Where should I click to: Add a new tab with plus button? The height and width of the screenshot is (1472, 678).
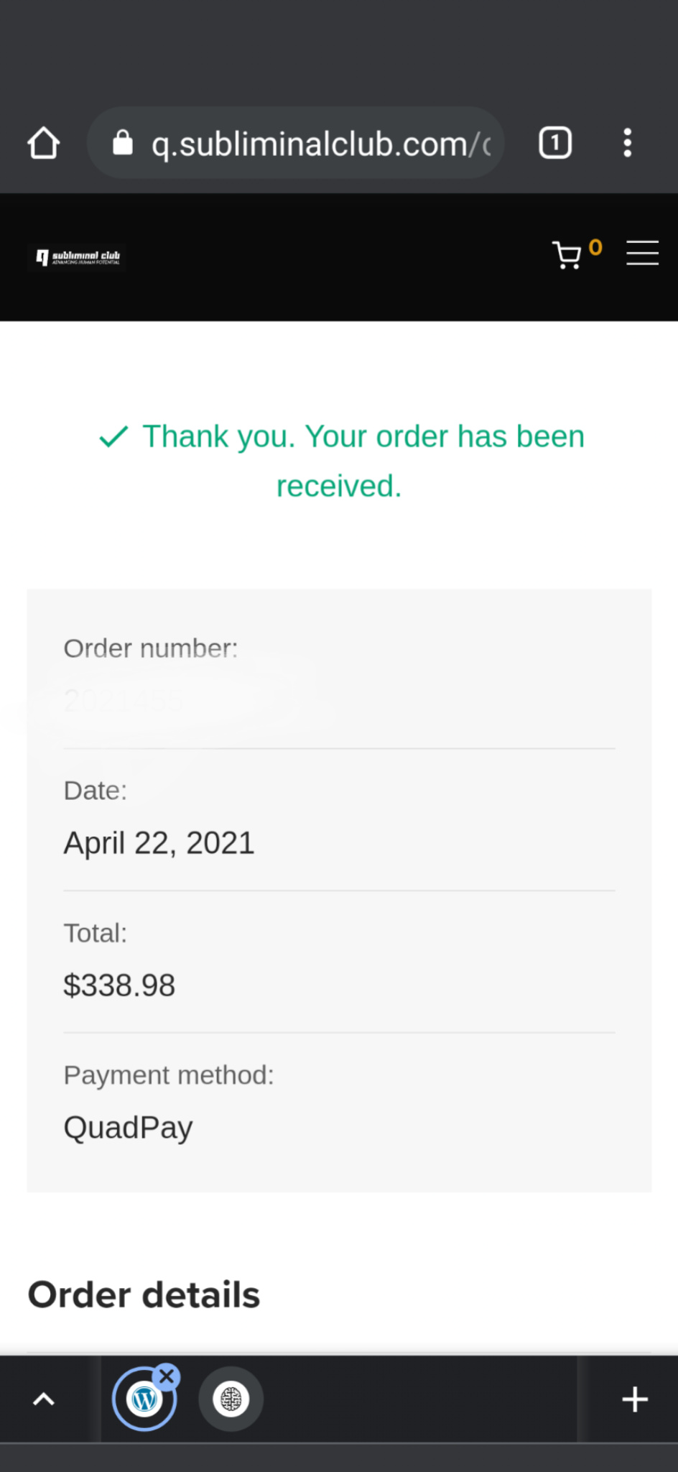click(635, 1399)
